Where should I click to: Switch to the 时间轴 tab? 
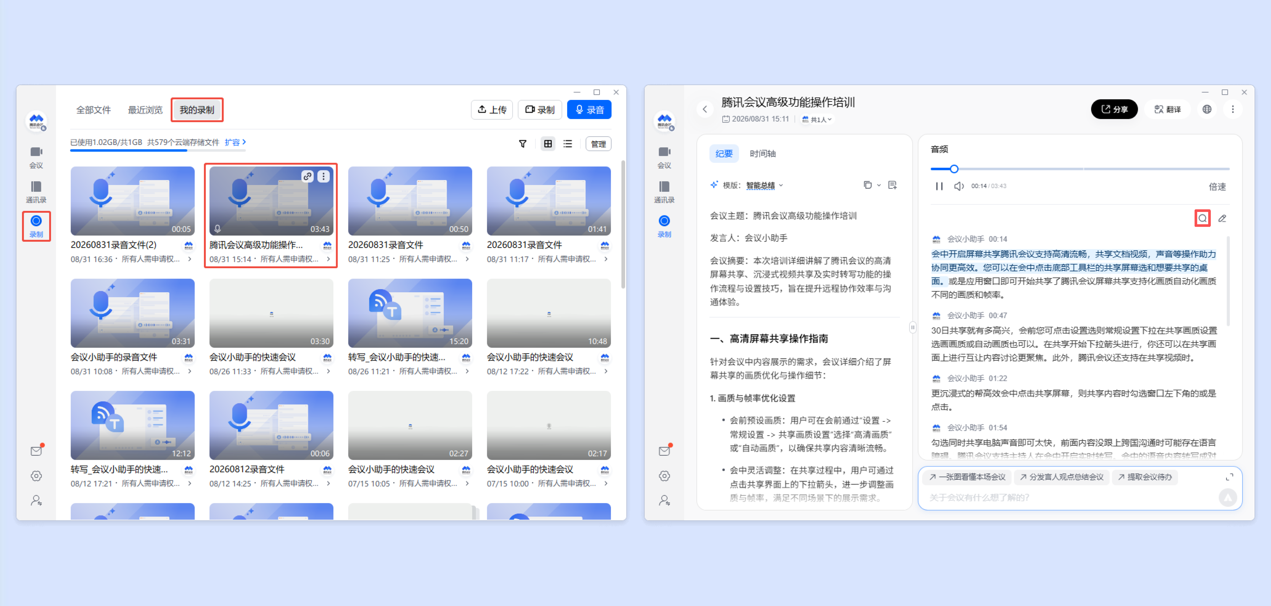[762, 154]
